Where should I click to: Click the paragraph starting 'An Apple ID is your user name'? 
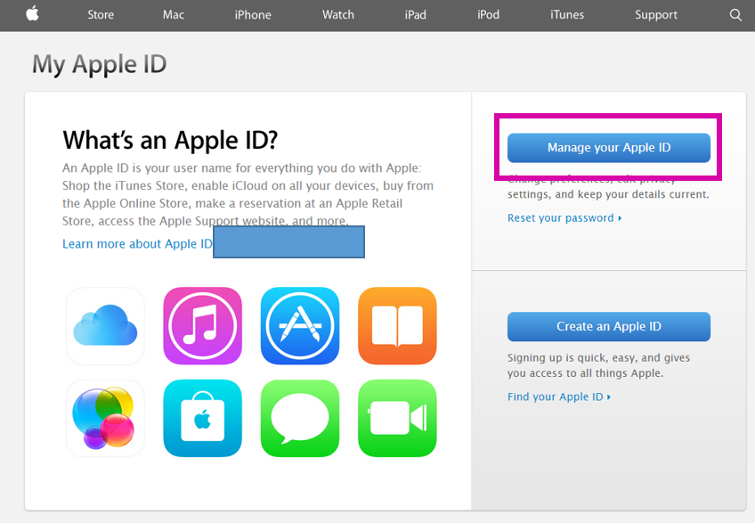[248, 195]
